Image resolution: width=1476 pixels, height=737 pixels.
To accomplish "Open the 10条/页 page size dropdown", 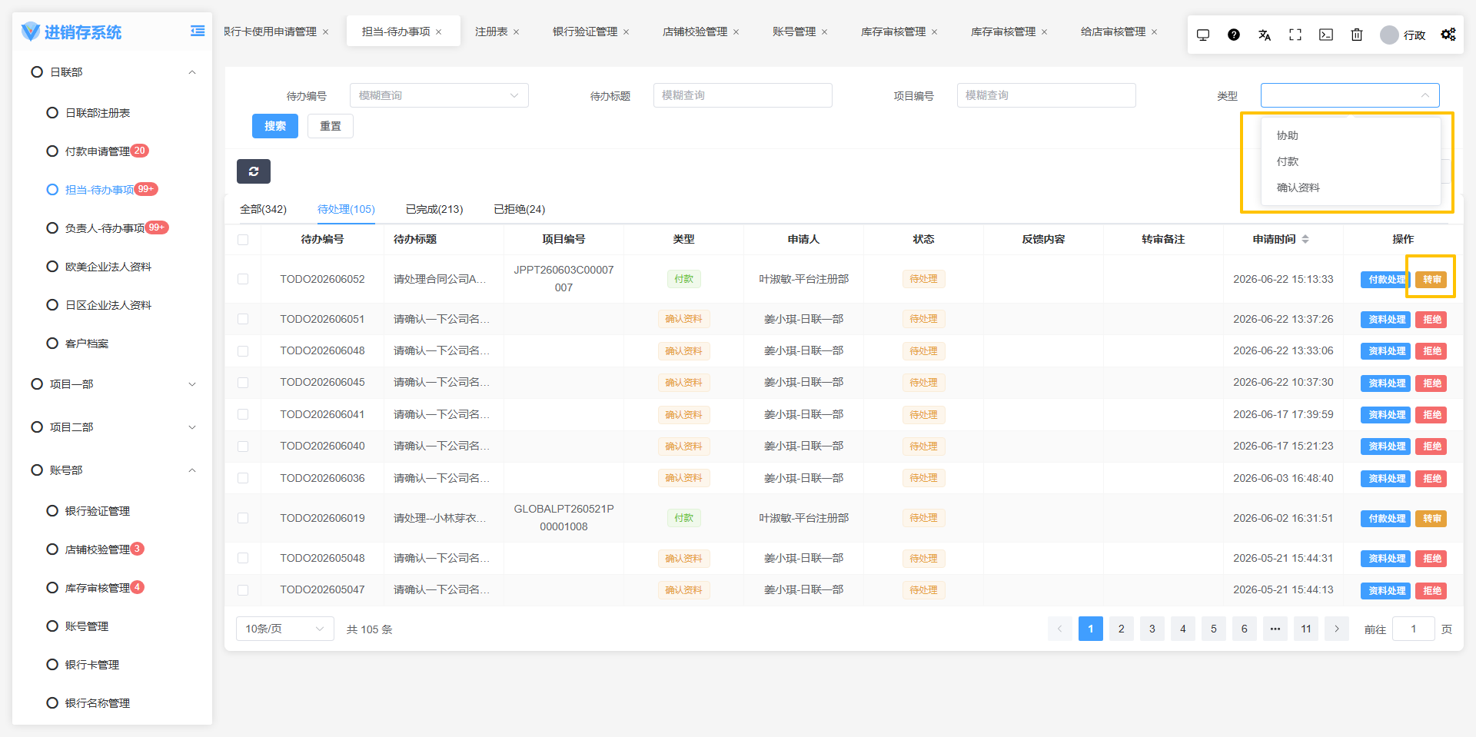I will [285, 629].
